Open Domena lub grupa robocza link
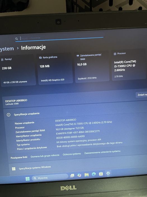Screen dimensions: 147x197 pyautogui.click(x=45, y=156)
